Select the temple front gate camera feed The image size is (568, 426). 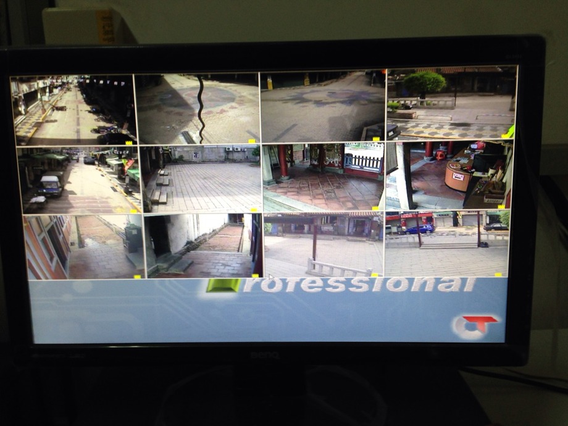tap(323, 244)
